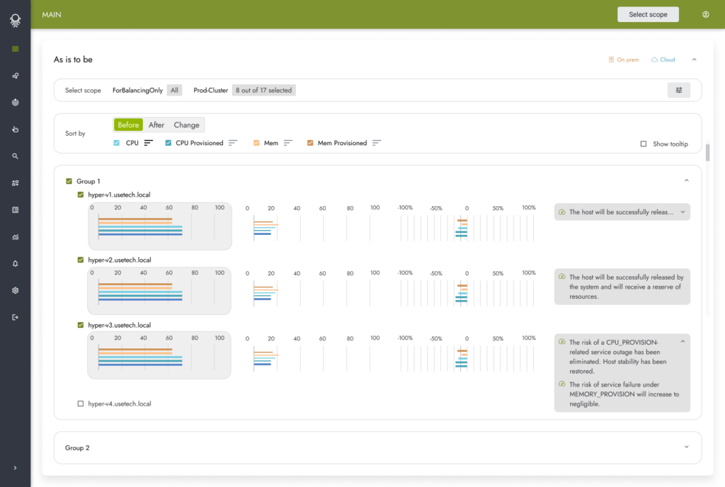The image size is (725, 487).
Task: Click gauge icon beside MEMORY_PROVISION risk message
Action: coord(561,384)
